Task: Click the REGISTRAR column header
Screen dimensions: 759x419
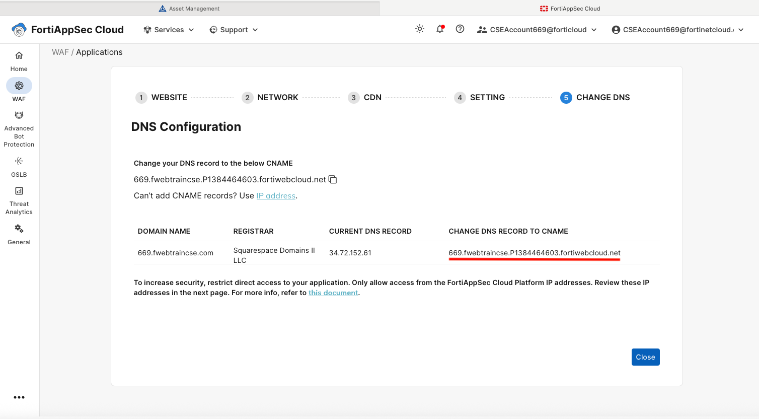Action: coord(254,231)
